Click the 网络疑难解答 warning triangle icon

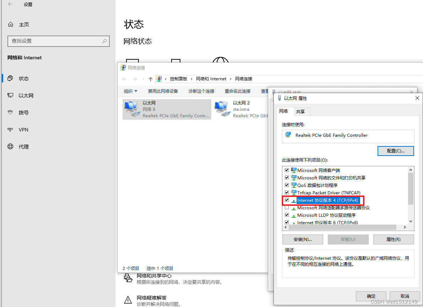click(x=128, y=300)
